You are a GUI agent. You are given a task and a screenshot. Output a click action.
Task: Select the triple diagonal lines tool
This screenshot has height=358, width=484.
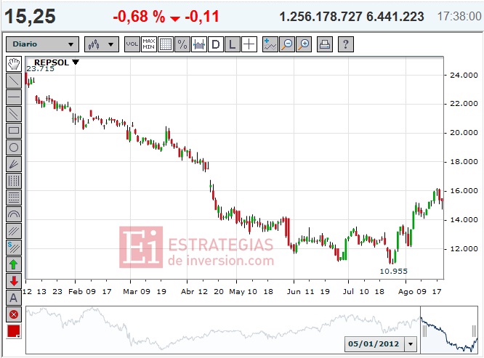pos(14,231)
